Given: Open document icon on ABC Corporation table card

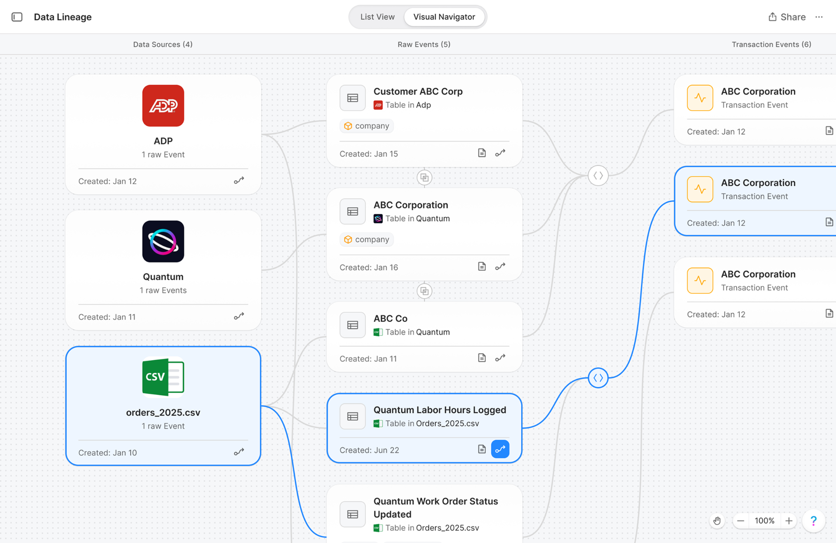Looking at the screenshot, I should pyautogui.click(x=482, y=266).
